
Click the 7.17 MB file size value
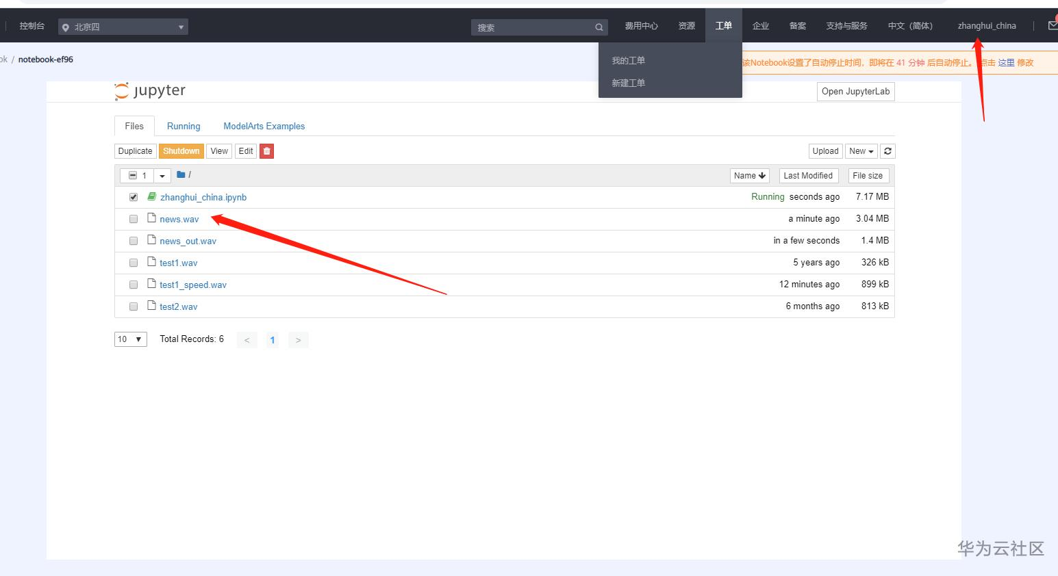click(x=872, y=197)
